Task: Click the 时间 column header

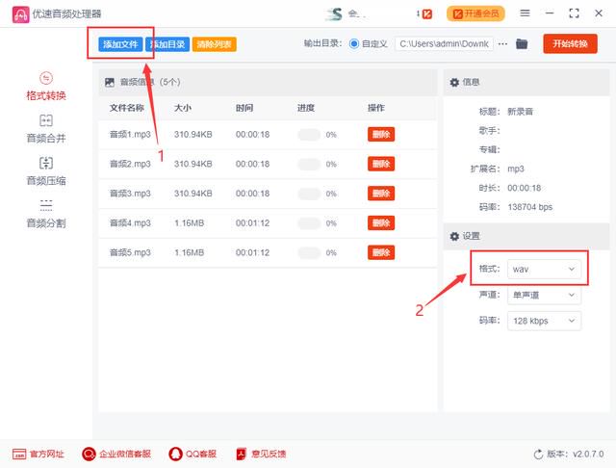Action: pos(244,108)
